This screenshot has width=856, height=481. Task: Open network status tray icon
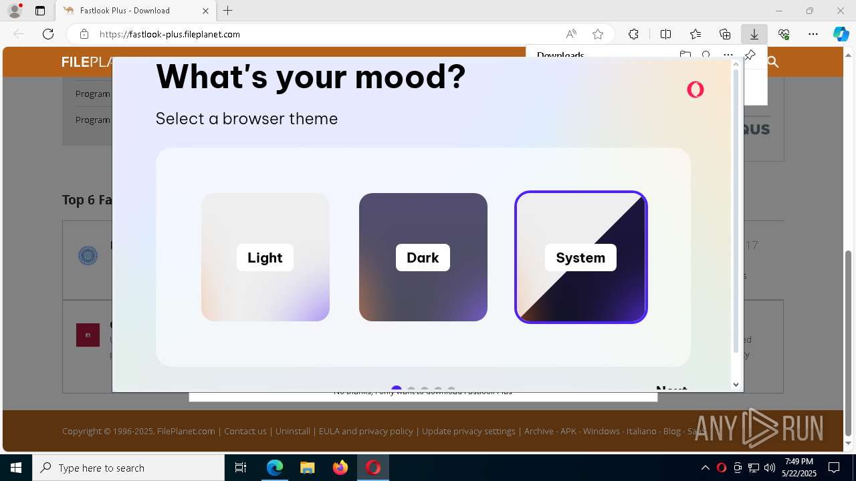point(754,468)
